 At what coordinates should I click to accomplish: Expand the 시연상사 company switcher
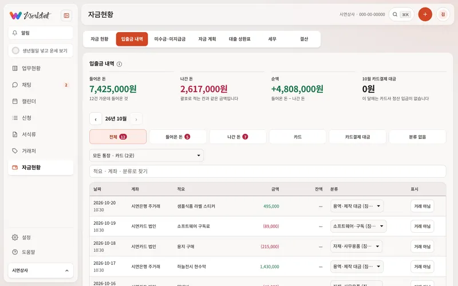tap(41, 271)
